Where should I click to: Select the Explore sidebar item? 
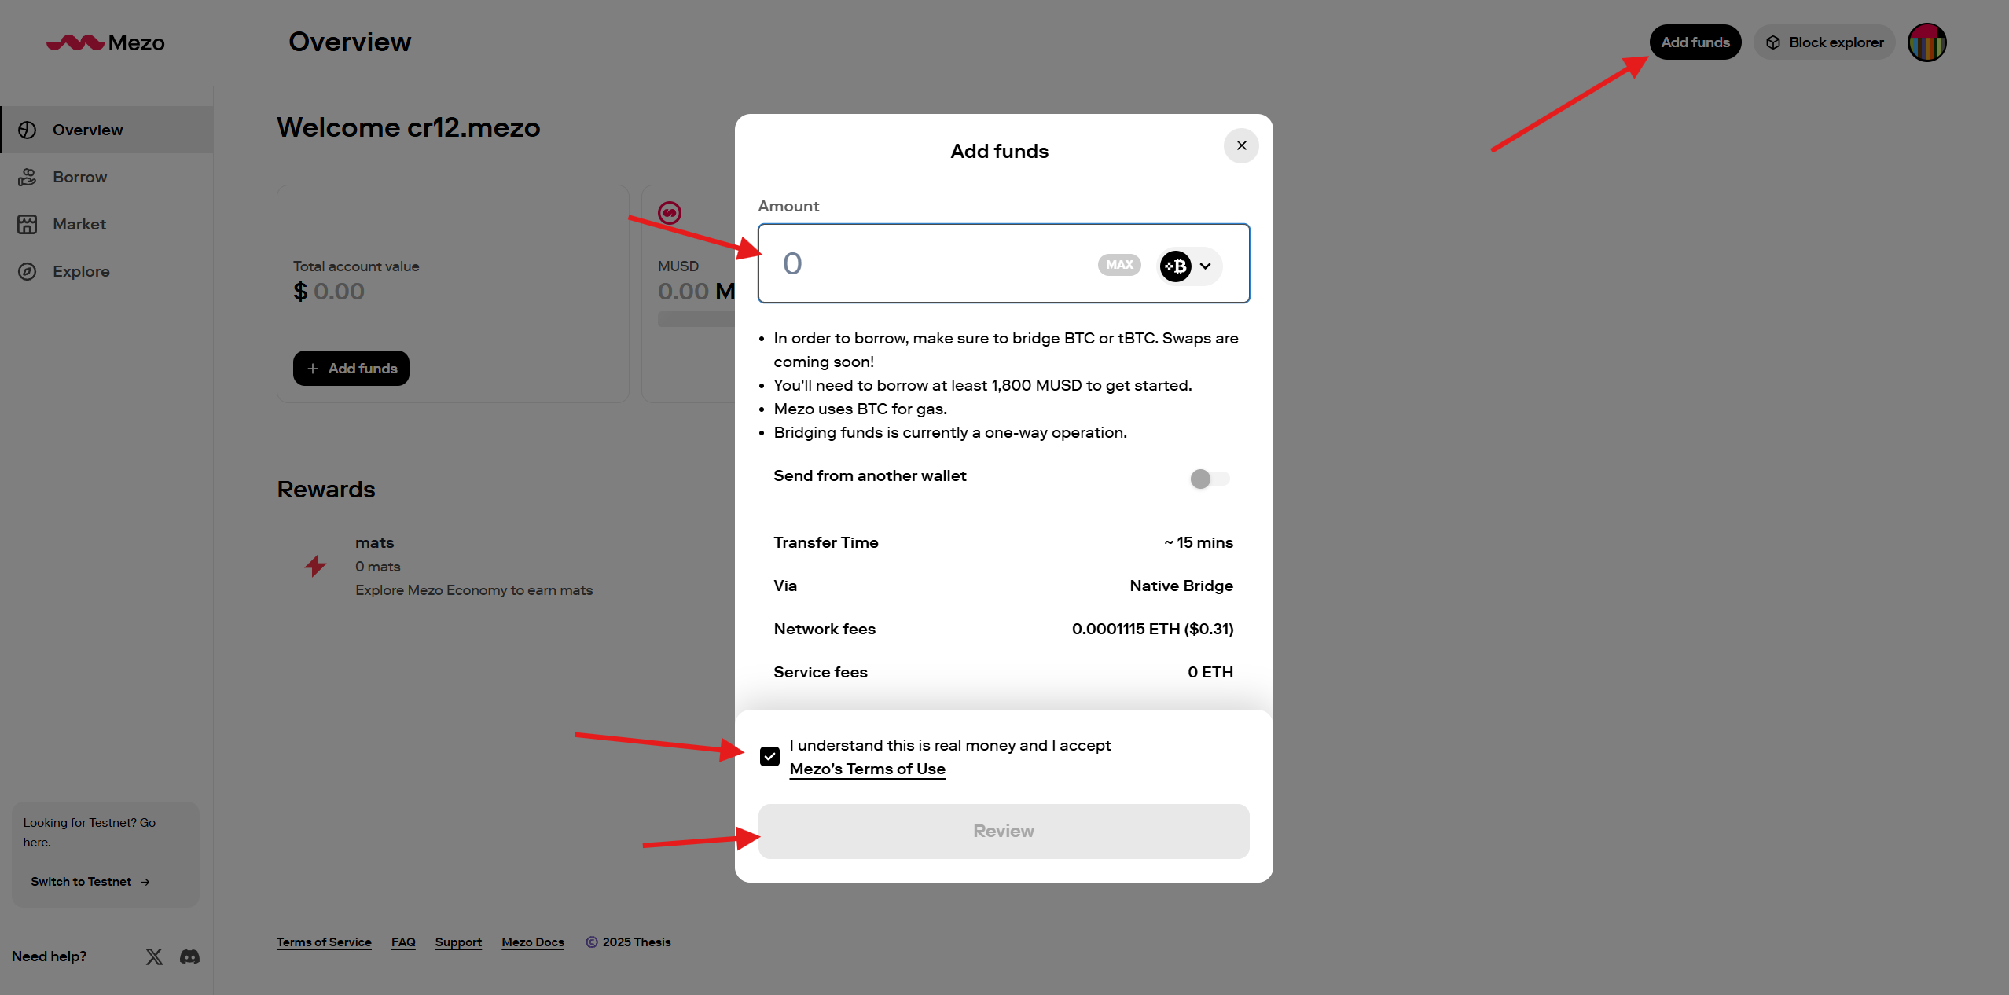coord(81,271)
